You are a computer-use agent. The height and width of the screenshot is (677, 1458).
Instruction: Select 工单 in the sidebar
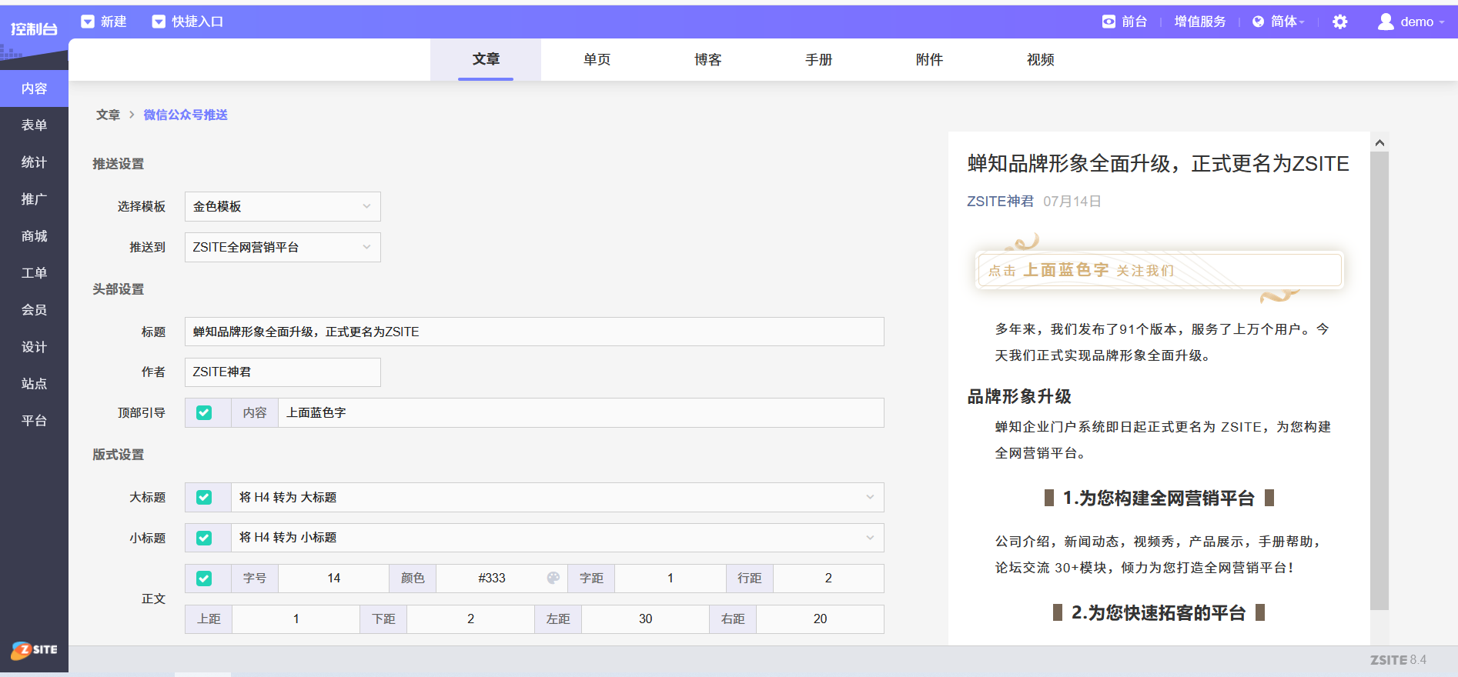34,273
